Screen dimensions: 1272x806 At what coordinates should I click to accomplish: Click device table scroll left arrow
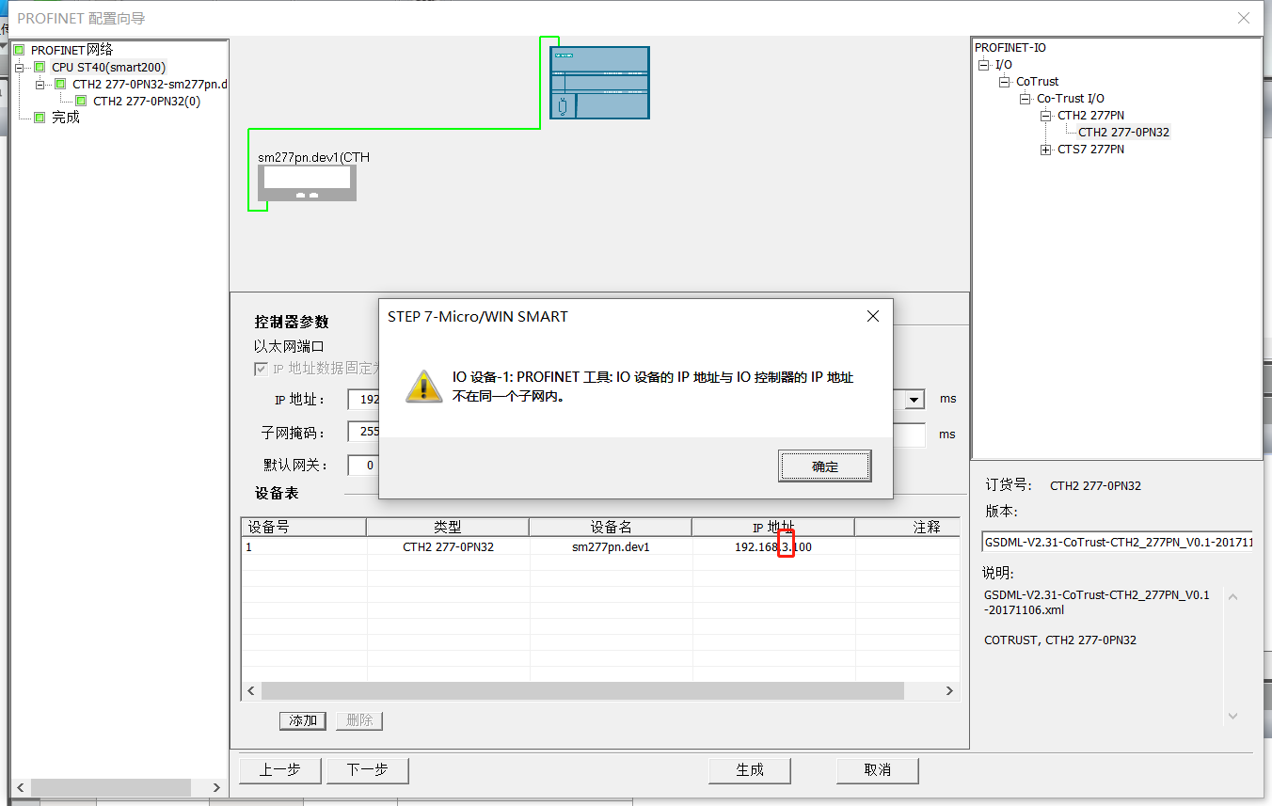coord(251,691)
